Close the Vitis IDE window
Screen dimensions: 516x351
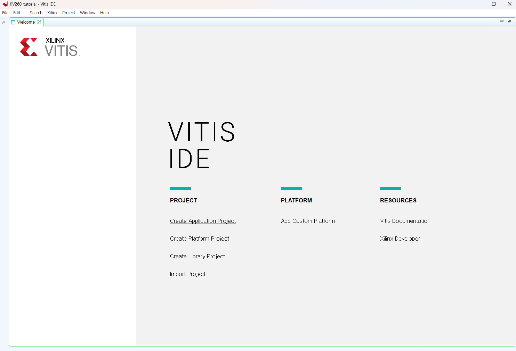pyautogui.click(x=509, y=4)
